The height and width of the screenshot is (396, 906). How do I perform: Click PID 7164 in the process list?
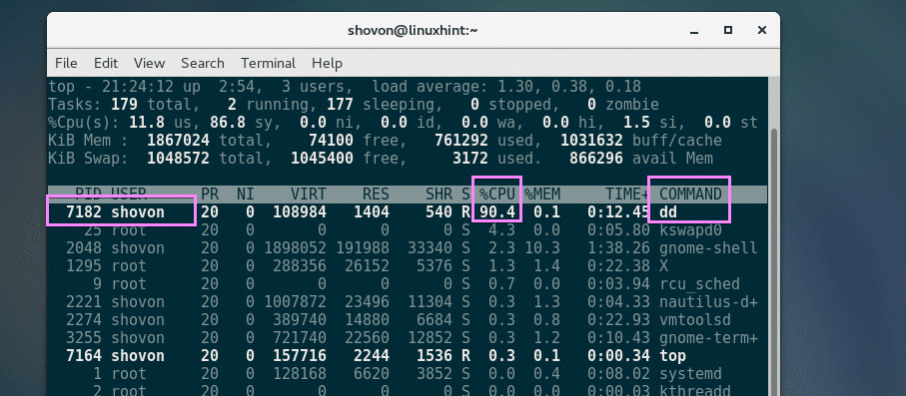(x=84, y=355)
